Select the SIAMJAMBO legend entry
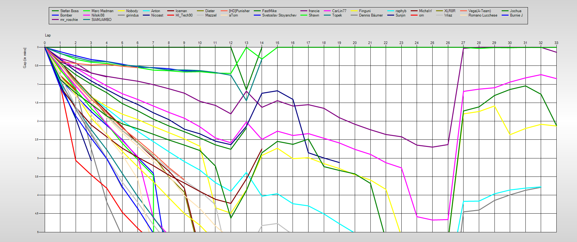 click(x=101, y=20)
